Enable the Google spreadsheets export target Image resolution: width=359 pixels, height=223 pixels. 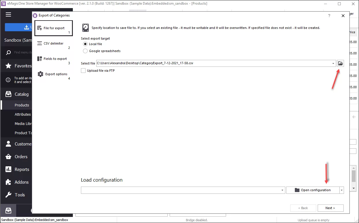(x=85, y=51)
